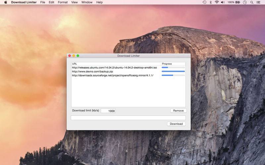Image resolution: width=265 pixels, height=165 pixels.
Task: Open the File menu
Action: point(43,2)
